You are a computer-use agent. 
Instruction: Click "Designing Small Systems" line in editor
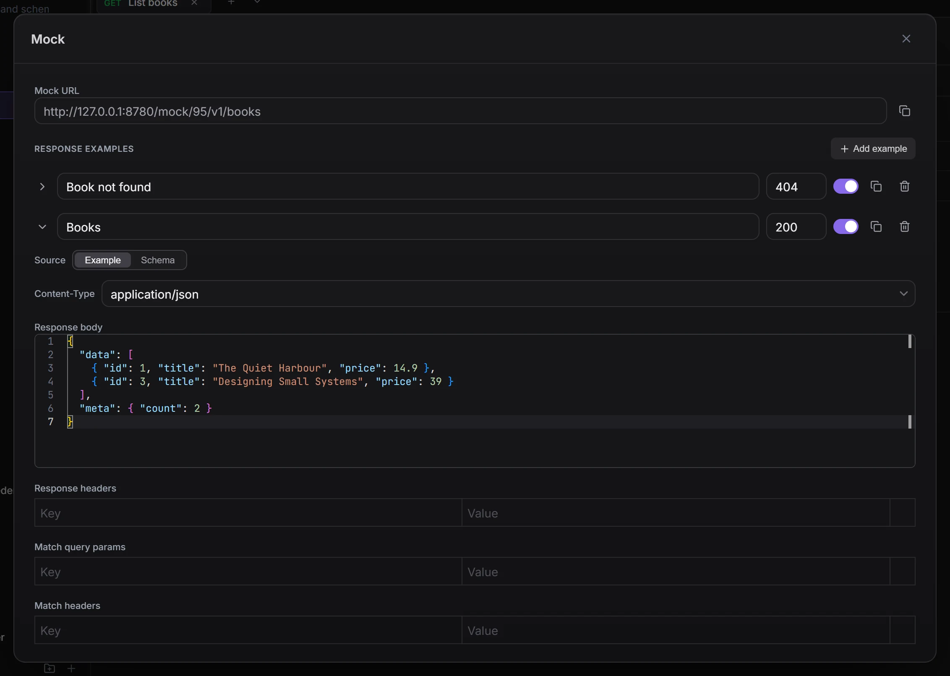pyautogui.click(x=272, y=382)
